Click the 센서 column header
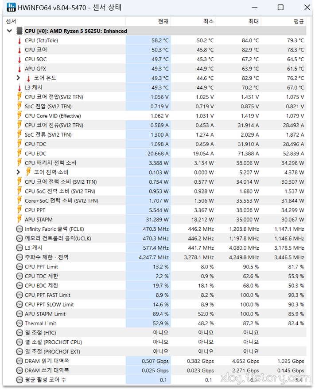Screen dimensions: 315x390 [65, 21]
